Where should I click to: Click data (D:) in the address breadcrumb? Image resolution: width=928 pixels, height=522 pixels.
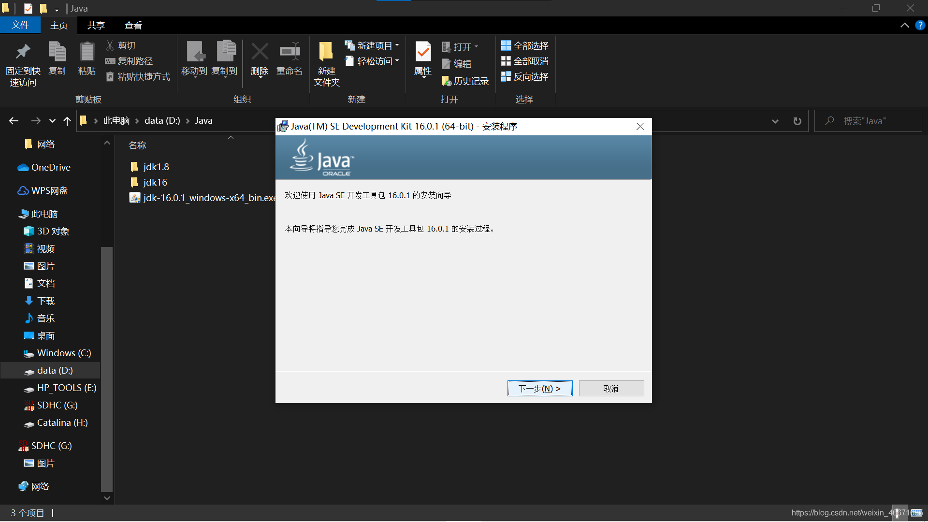[162, 121]
